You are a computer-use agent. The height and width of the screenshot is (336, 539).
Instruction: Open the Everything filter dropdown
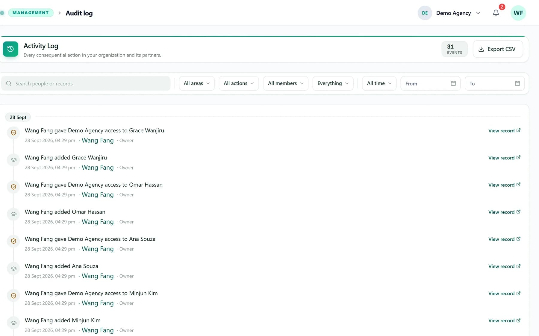pyautogui.click(x=333, y=83)
